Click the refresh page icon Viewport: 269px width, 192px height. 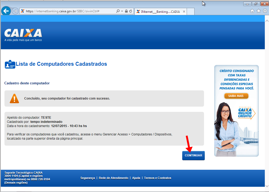click(131, 11)
